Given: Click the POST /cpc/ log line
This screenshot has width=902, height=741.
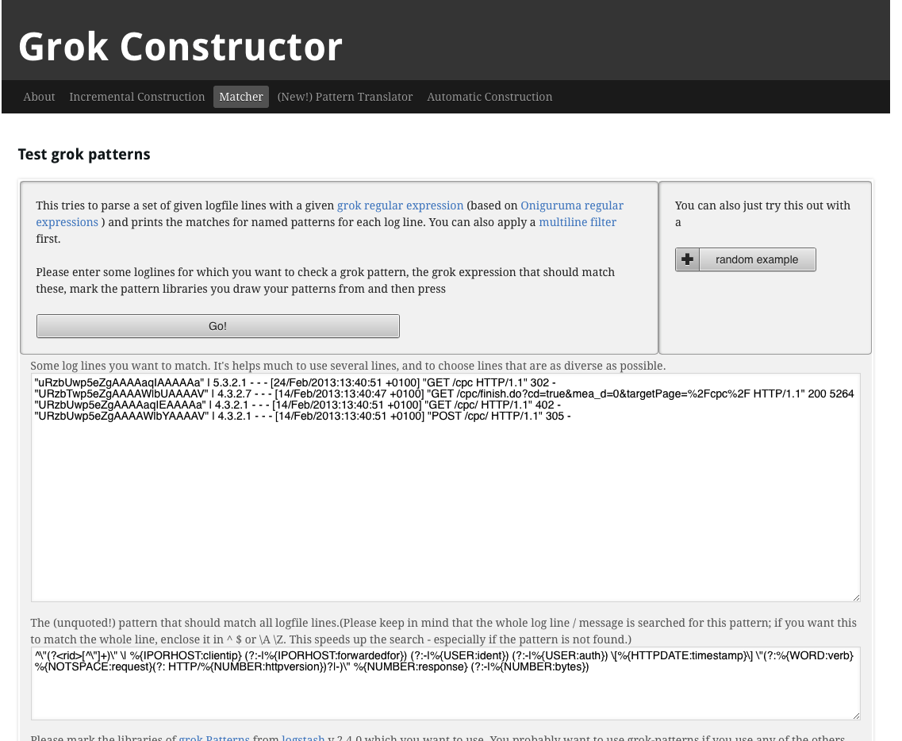Looking at the screenshot, I should point(302,416).
